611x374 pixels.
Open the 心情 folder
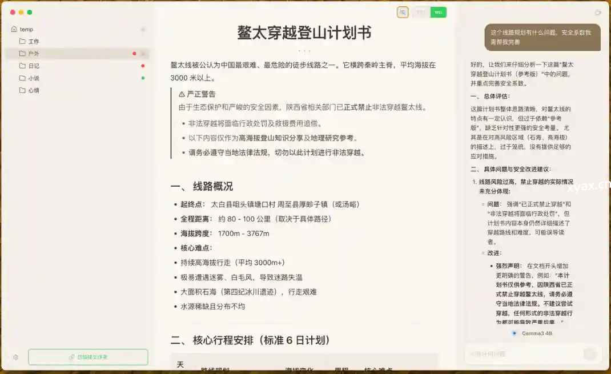pyautogui.click(x=34, y=90)
